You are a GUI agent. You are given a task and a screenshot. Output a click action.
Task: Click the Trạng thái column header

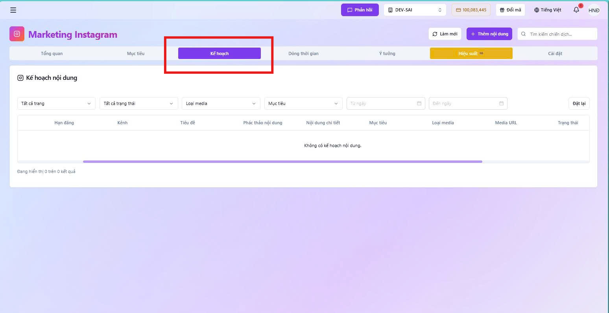click(568, 123)
